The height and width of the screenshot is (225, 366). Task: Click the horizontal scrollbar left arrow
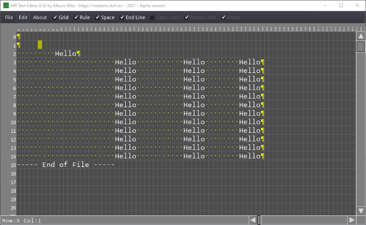click(x=253, y=220)
